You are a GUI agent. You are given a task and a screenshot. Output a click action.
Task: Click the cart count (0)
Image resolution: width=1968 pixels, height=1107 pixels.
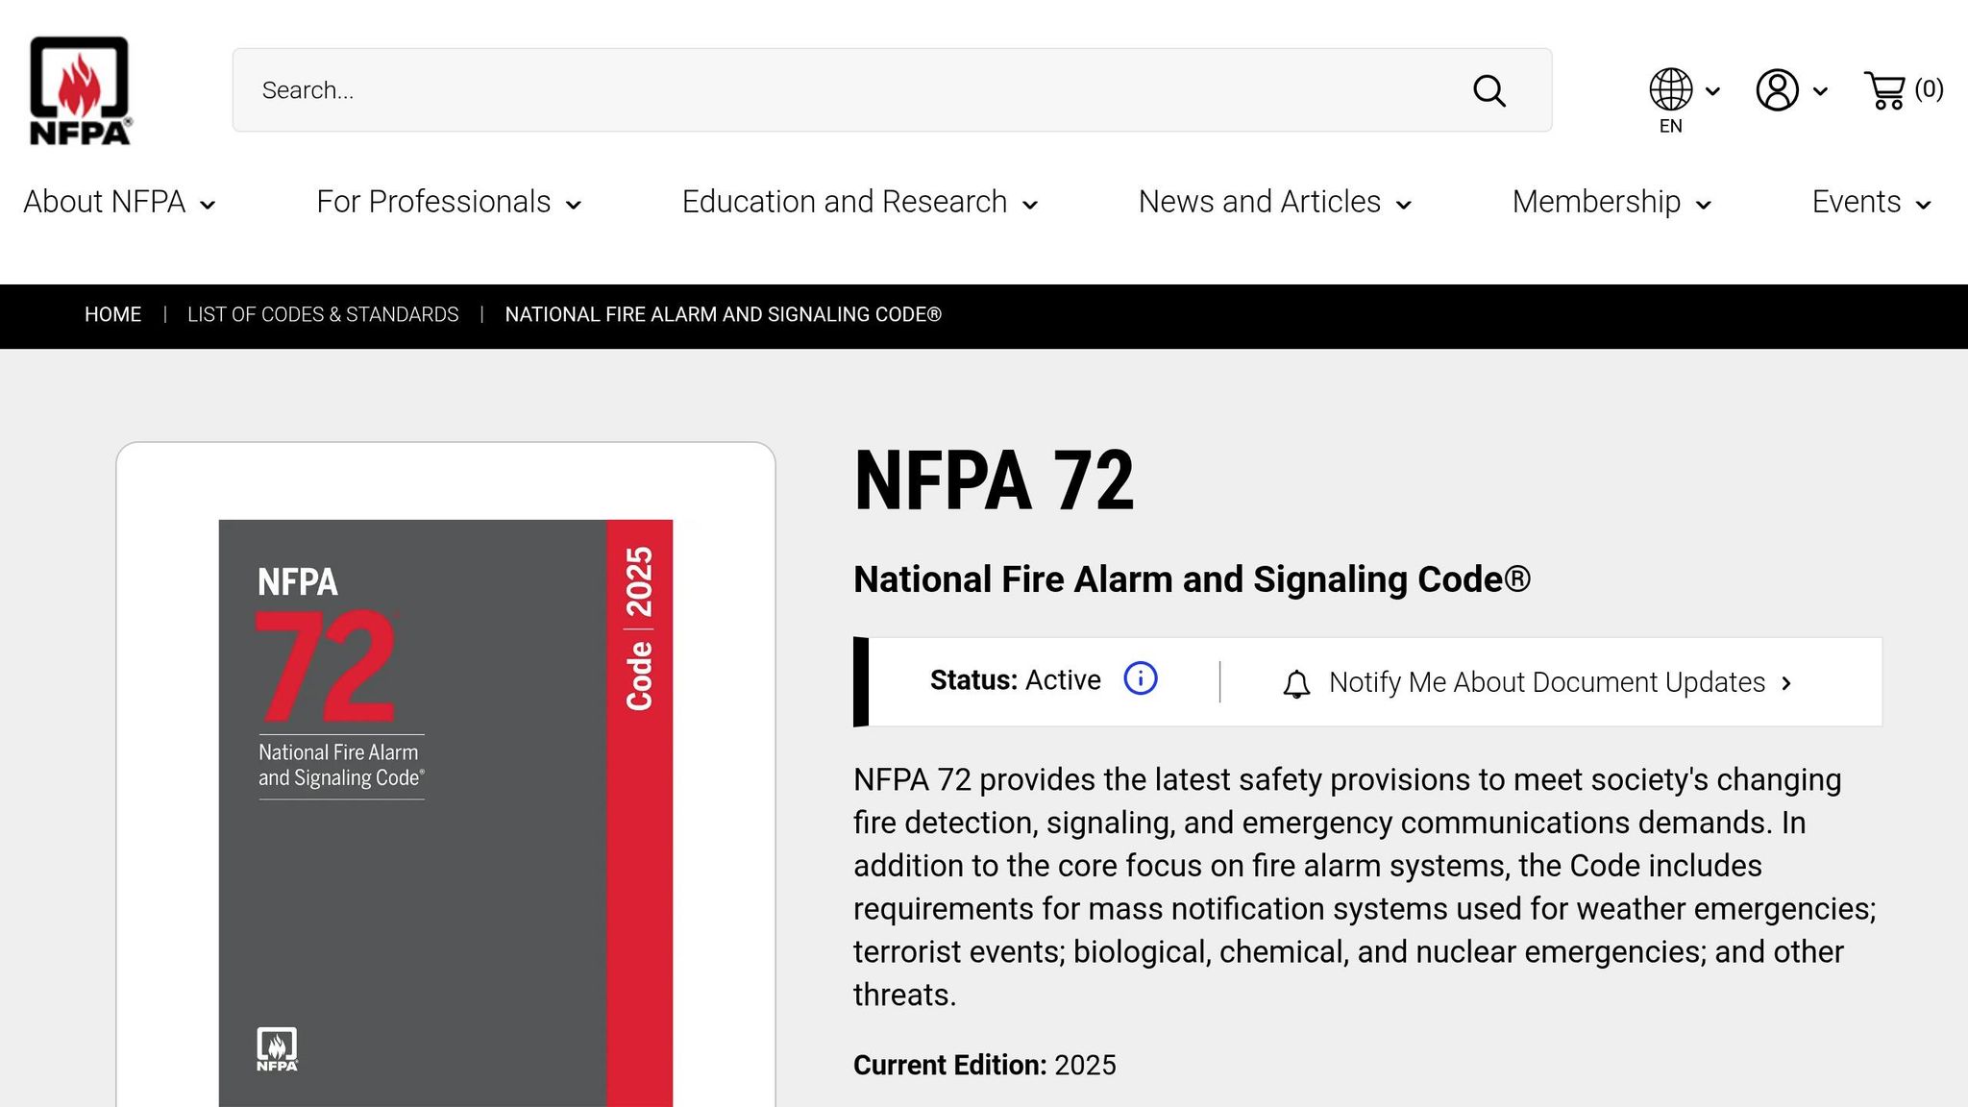[x=1929, y=89]
